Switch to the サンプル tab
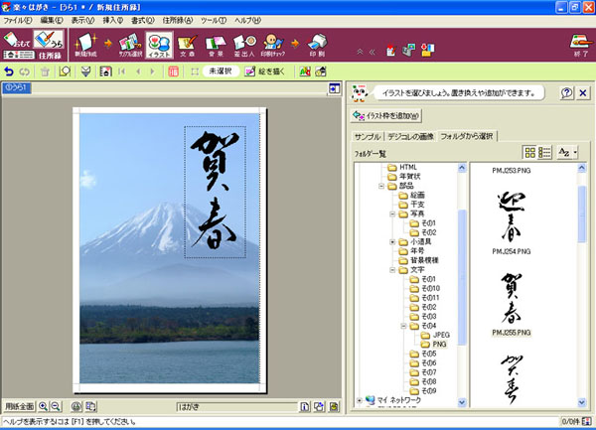The image size is (596, 430). coord(370,136)
